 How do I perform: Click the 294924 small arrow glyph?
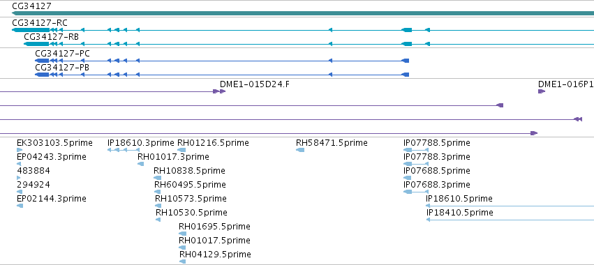click(20, 192)
